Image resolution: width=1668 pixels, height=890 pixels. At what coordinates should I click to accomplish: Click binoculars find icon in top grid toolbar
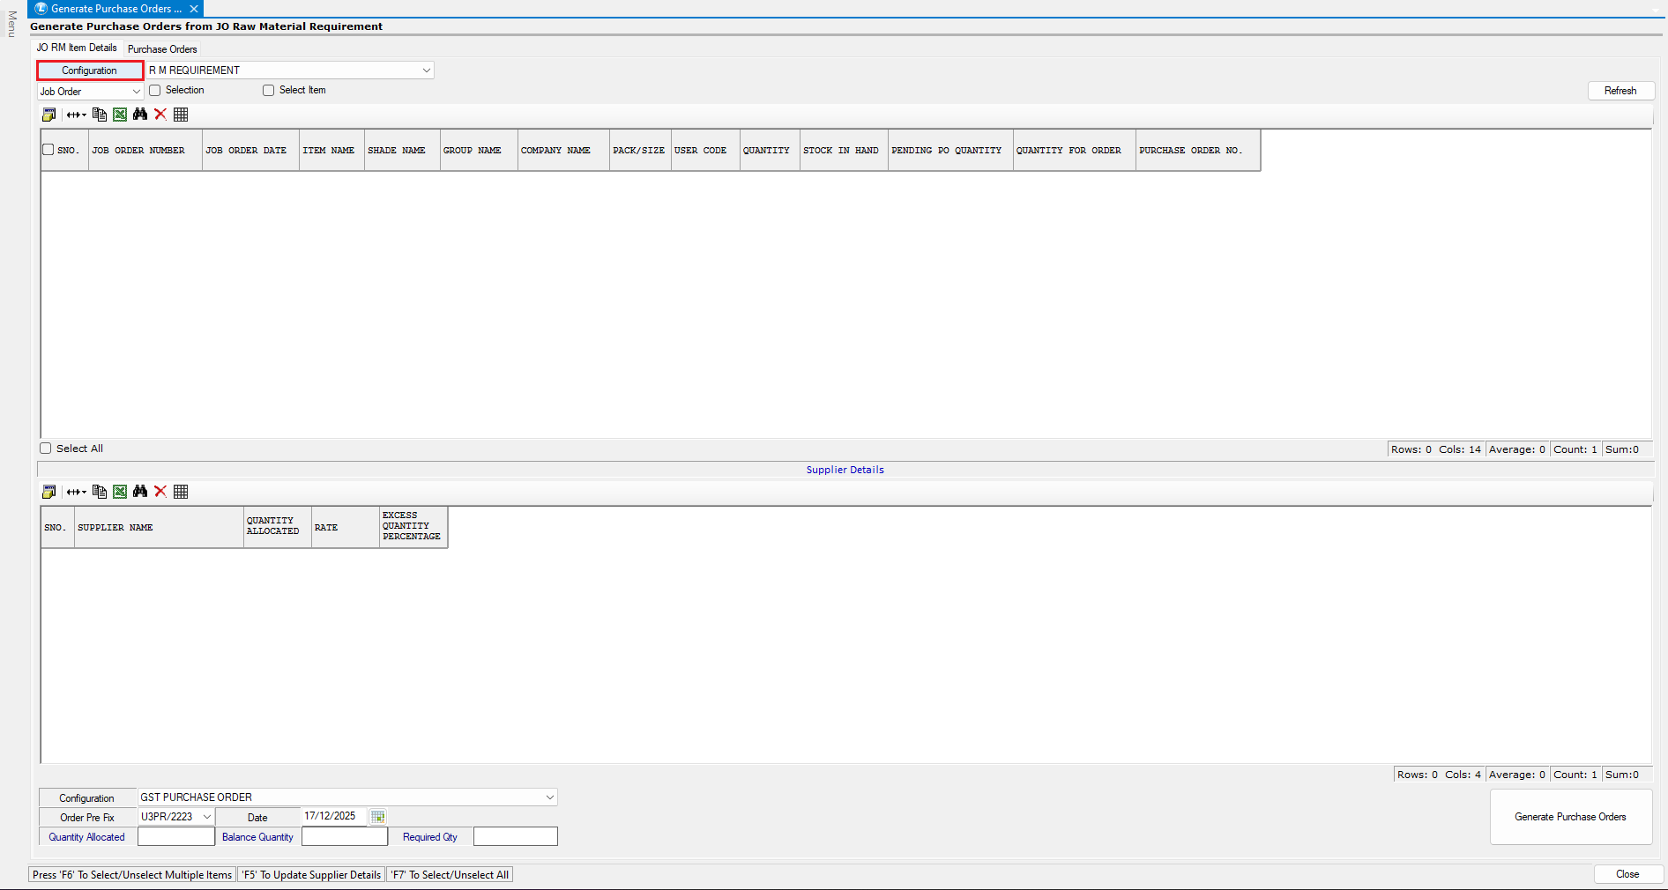(x=140, y=115)
